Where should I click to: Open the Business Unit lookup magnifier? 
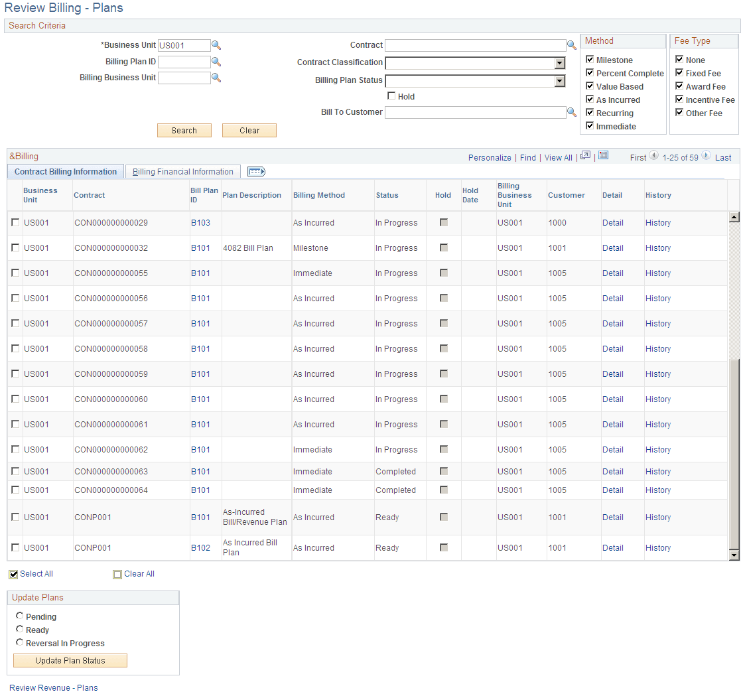coord(216,45)
